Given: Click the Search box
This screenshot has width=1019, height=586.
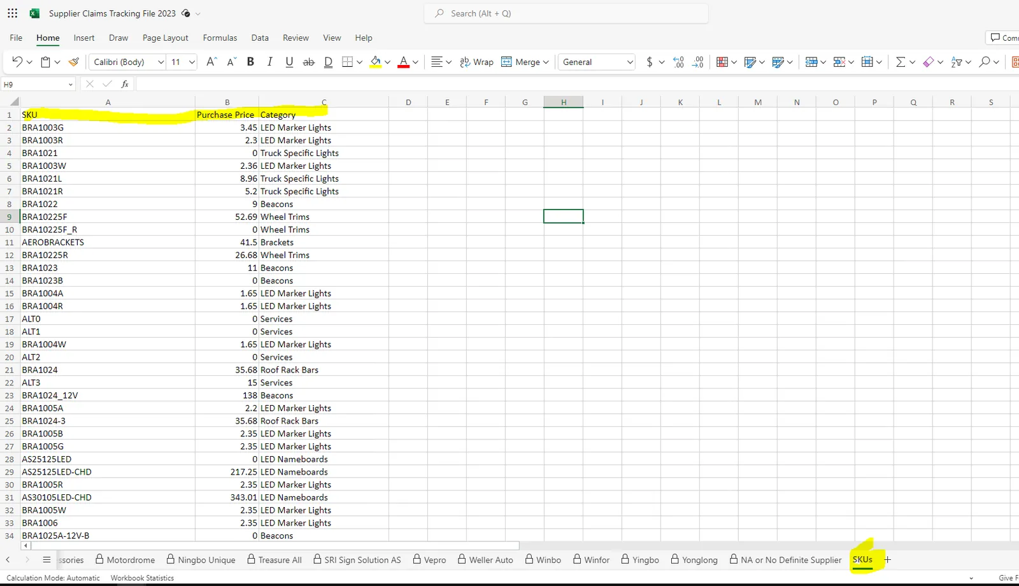Looking at the screenshot, I should pos(566,13).
